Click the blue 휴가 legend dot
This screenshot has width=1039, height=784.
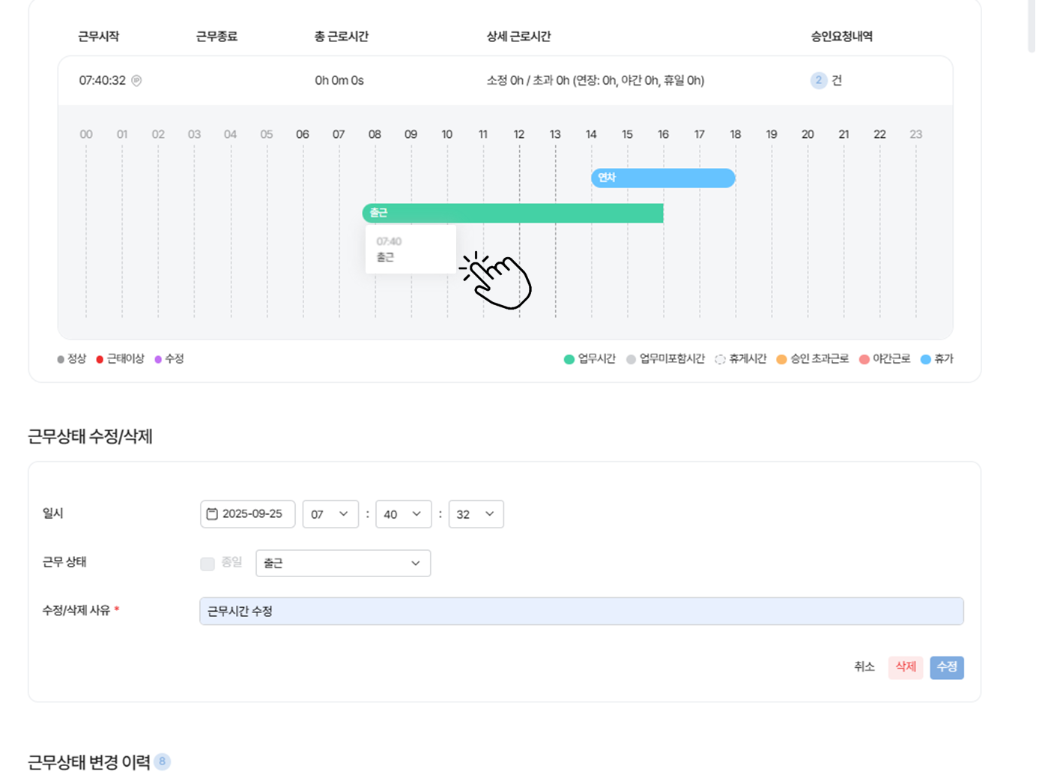click(926, 360)
